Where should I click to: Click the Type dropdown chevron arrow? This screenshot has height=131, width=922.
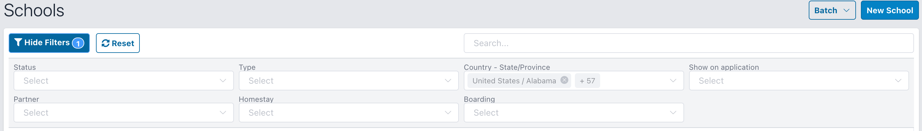click(448, 81)
